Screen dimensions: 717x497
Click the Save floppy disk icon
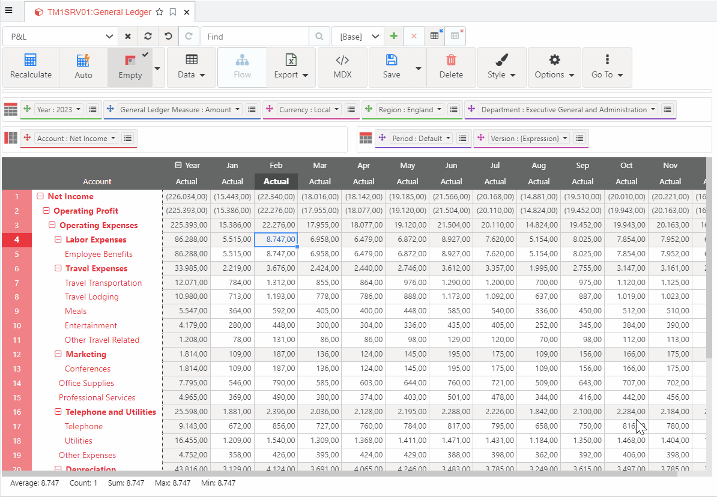(x=392, y=61)
